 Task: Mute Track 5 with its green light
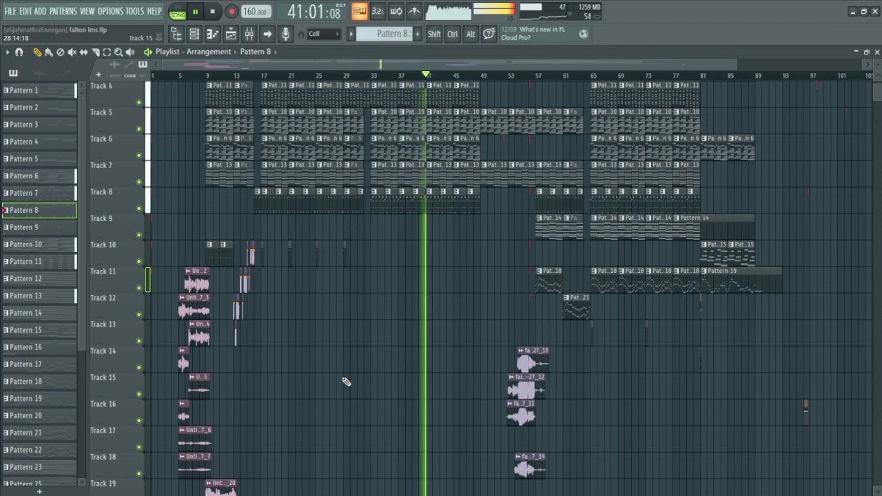[139, 129]
